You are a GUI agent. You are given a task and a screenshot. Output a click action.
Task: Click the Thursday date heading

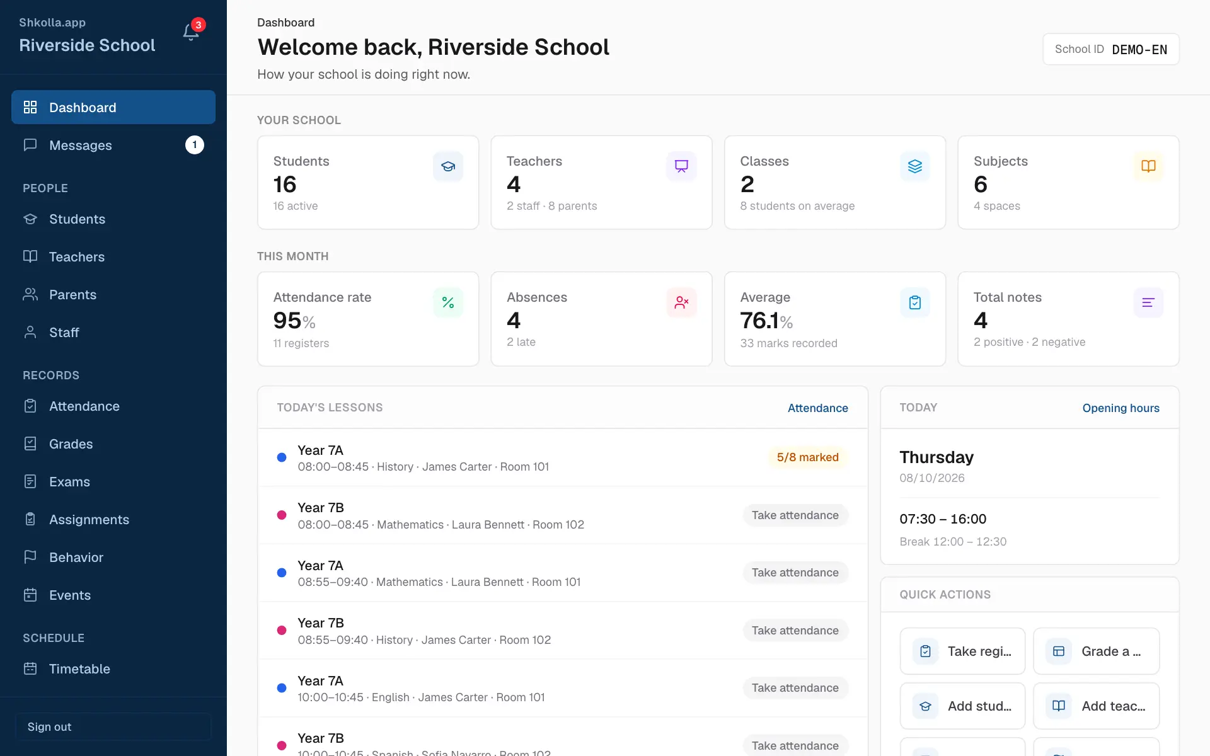pyautogui.click(x=936, y=457)
